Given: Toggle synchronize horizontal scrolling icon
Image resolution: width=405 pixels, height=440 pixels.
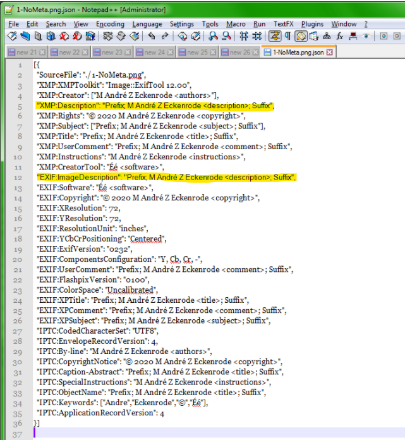Looking at the screenshot, I should pyautogui.click(x=257, y=36).
